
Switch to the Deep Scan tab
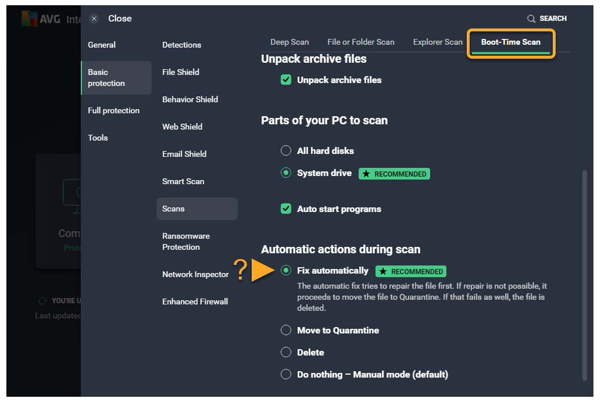tap(289, 42)
